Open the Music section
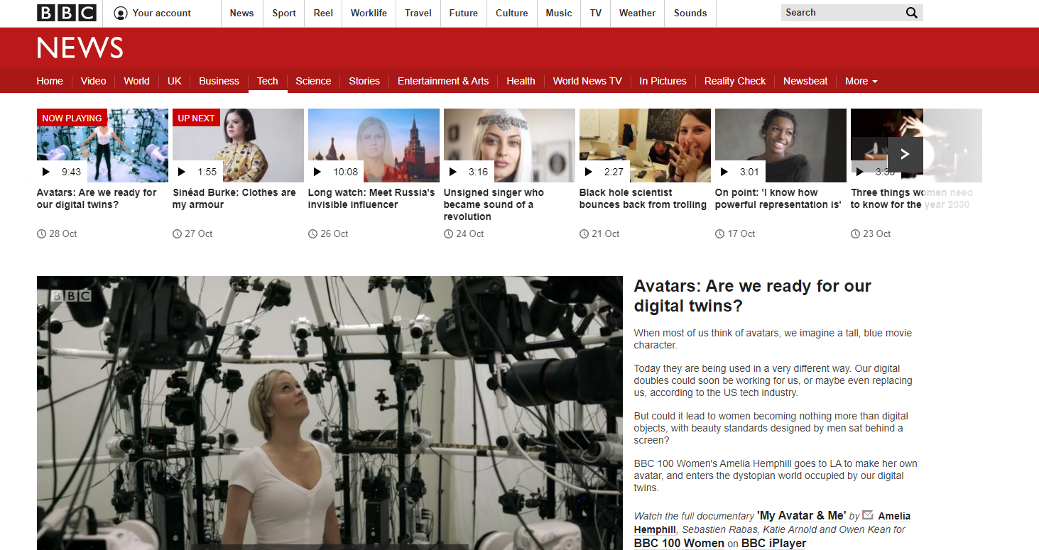The height and width of the screenshot is (550, 1039). point(559,13)
